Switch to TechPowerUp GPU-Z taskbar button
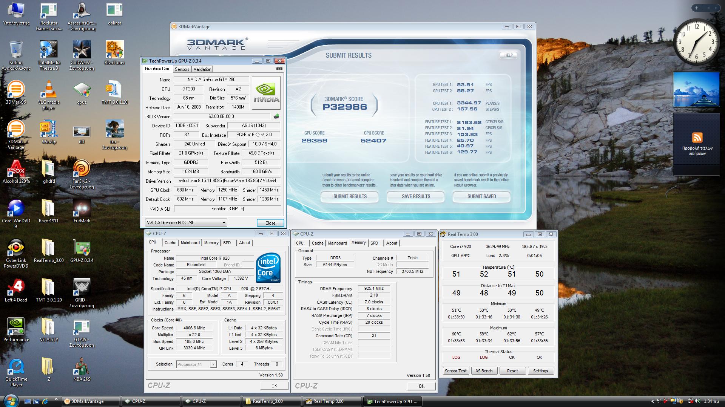 coord(392,402)
